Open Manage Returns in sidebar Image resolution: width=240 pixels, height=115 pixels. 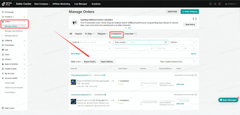tap(11, 36)
